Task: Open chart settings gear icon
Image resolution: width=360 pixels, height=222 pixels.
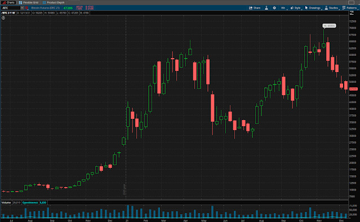Action: tap(274, 8)
